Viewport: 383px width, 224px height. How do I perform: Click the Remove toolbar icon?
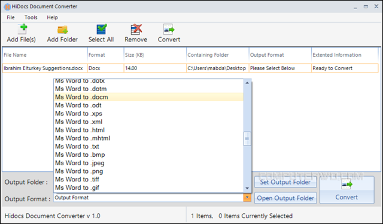point(136,29)
